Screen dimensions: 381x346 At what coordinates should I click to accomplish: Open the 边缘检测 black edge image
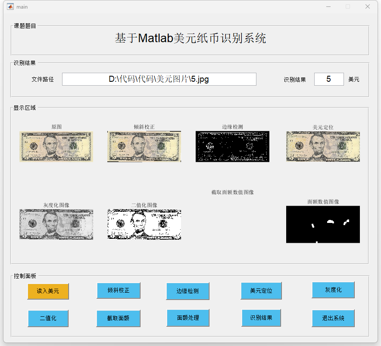(x=232, y=147)
